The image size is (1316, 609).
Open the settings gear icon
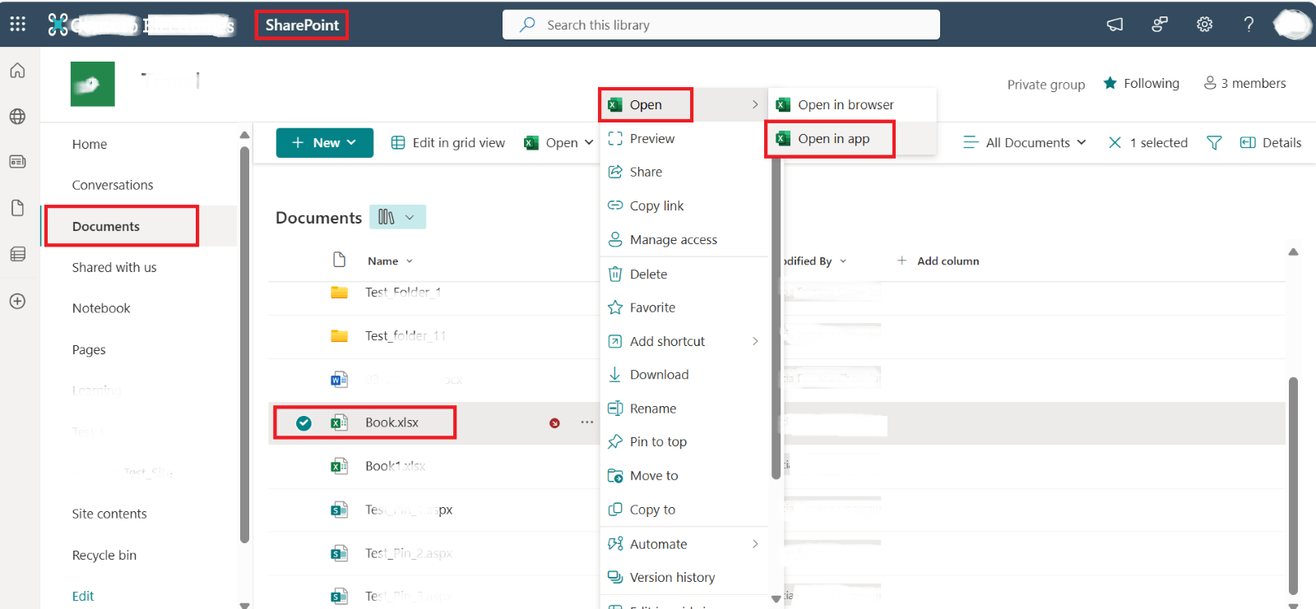(x=1204, y=25)
